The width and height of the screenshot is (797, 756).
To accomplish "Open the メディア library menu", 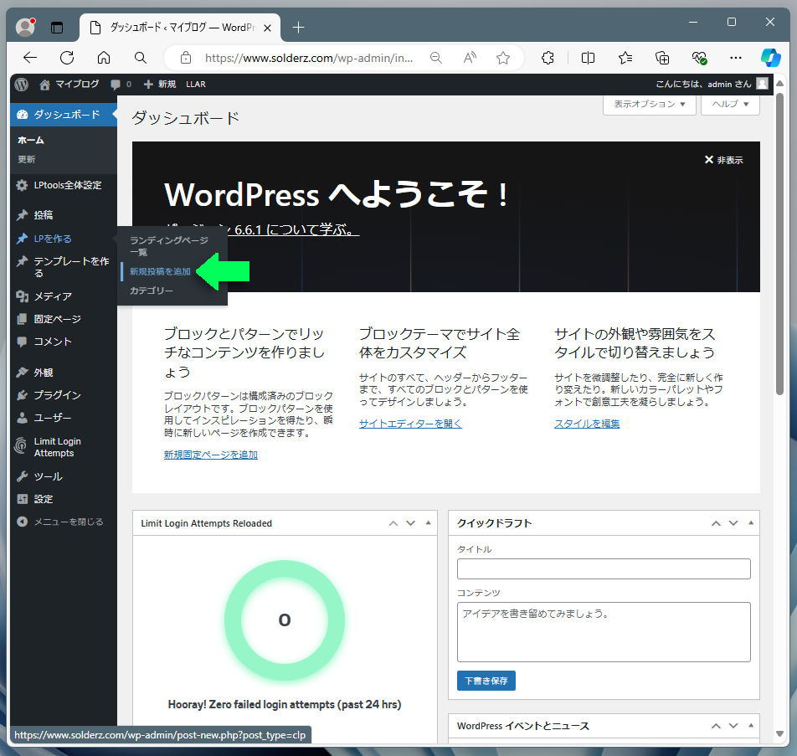I will (x=64, y=296).
